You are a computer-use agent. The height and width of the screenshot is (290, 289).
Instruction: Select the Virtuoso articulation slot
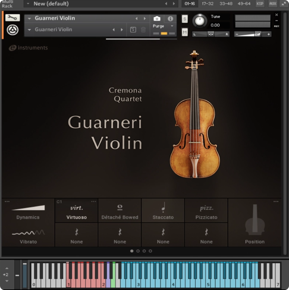click(77, 210)
